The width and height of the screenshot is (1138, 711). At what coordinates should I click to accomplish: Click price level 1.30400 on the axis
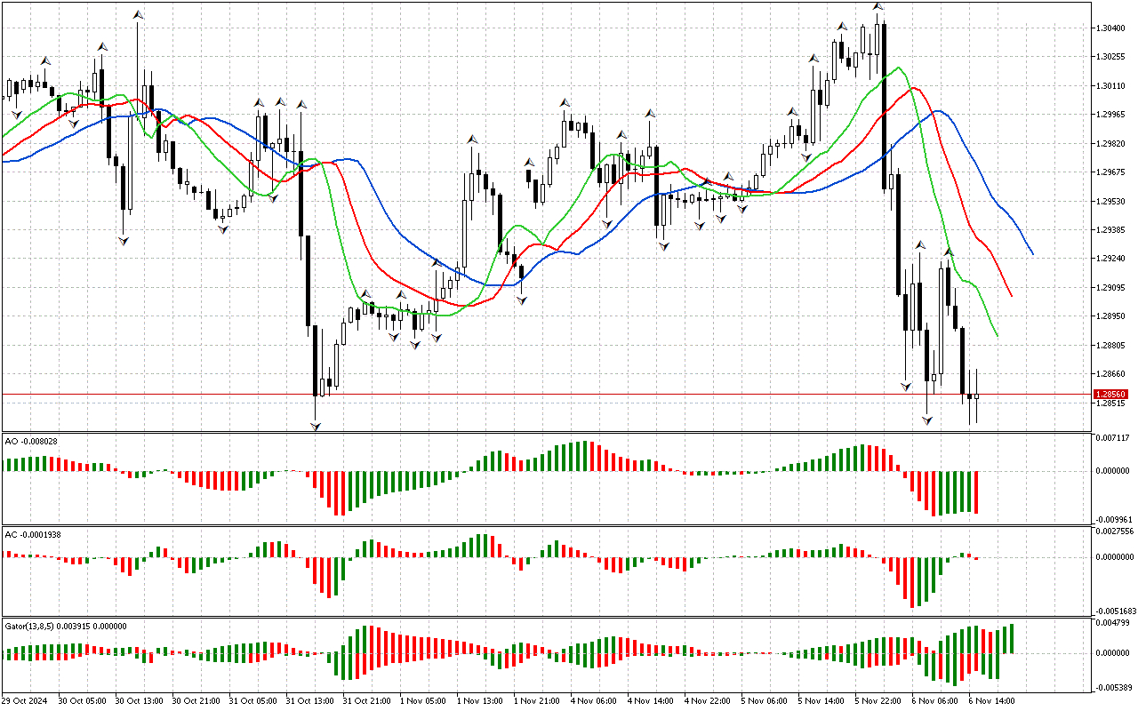(1111, 28)
